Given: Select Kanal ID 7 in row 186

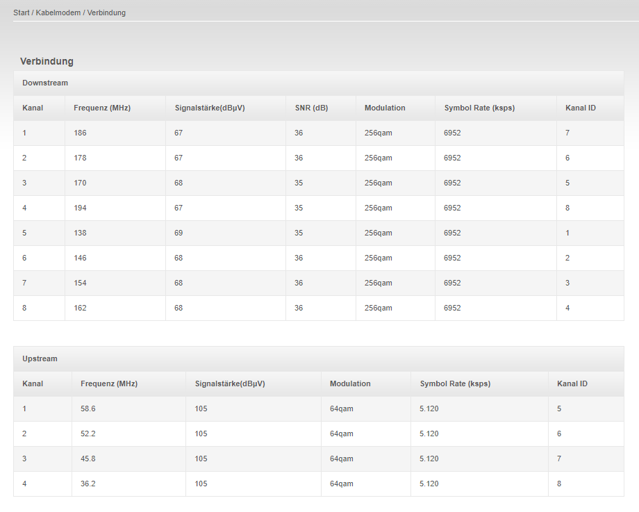Looking at the screenshot, I should [567, 133].
